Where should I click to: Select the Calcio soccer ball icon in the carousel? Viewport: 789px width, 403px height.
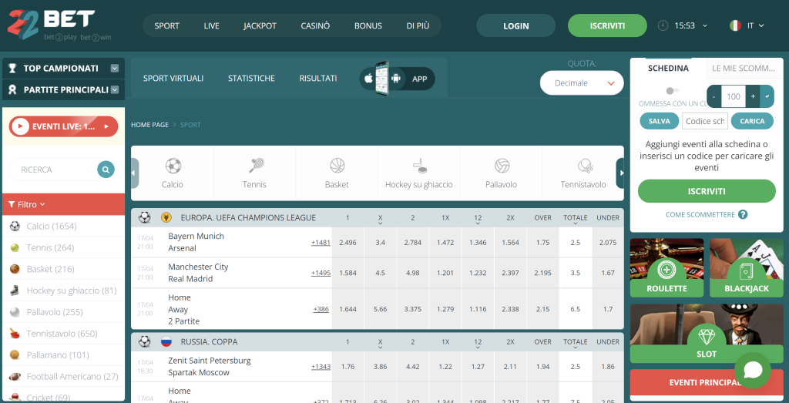coord(173,166)
